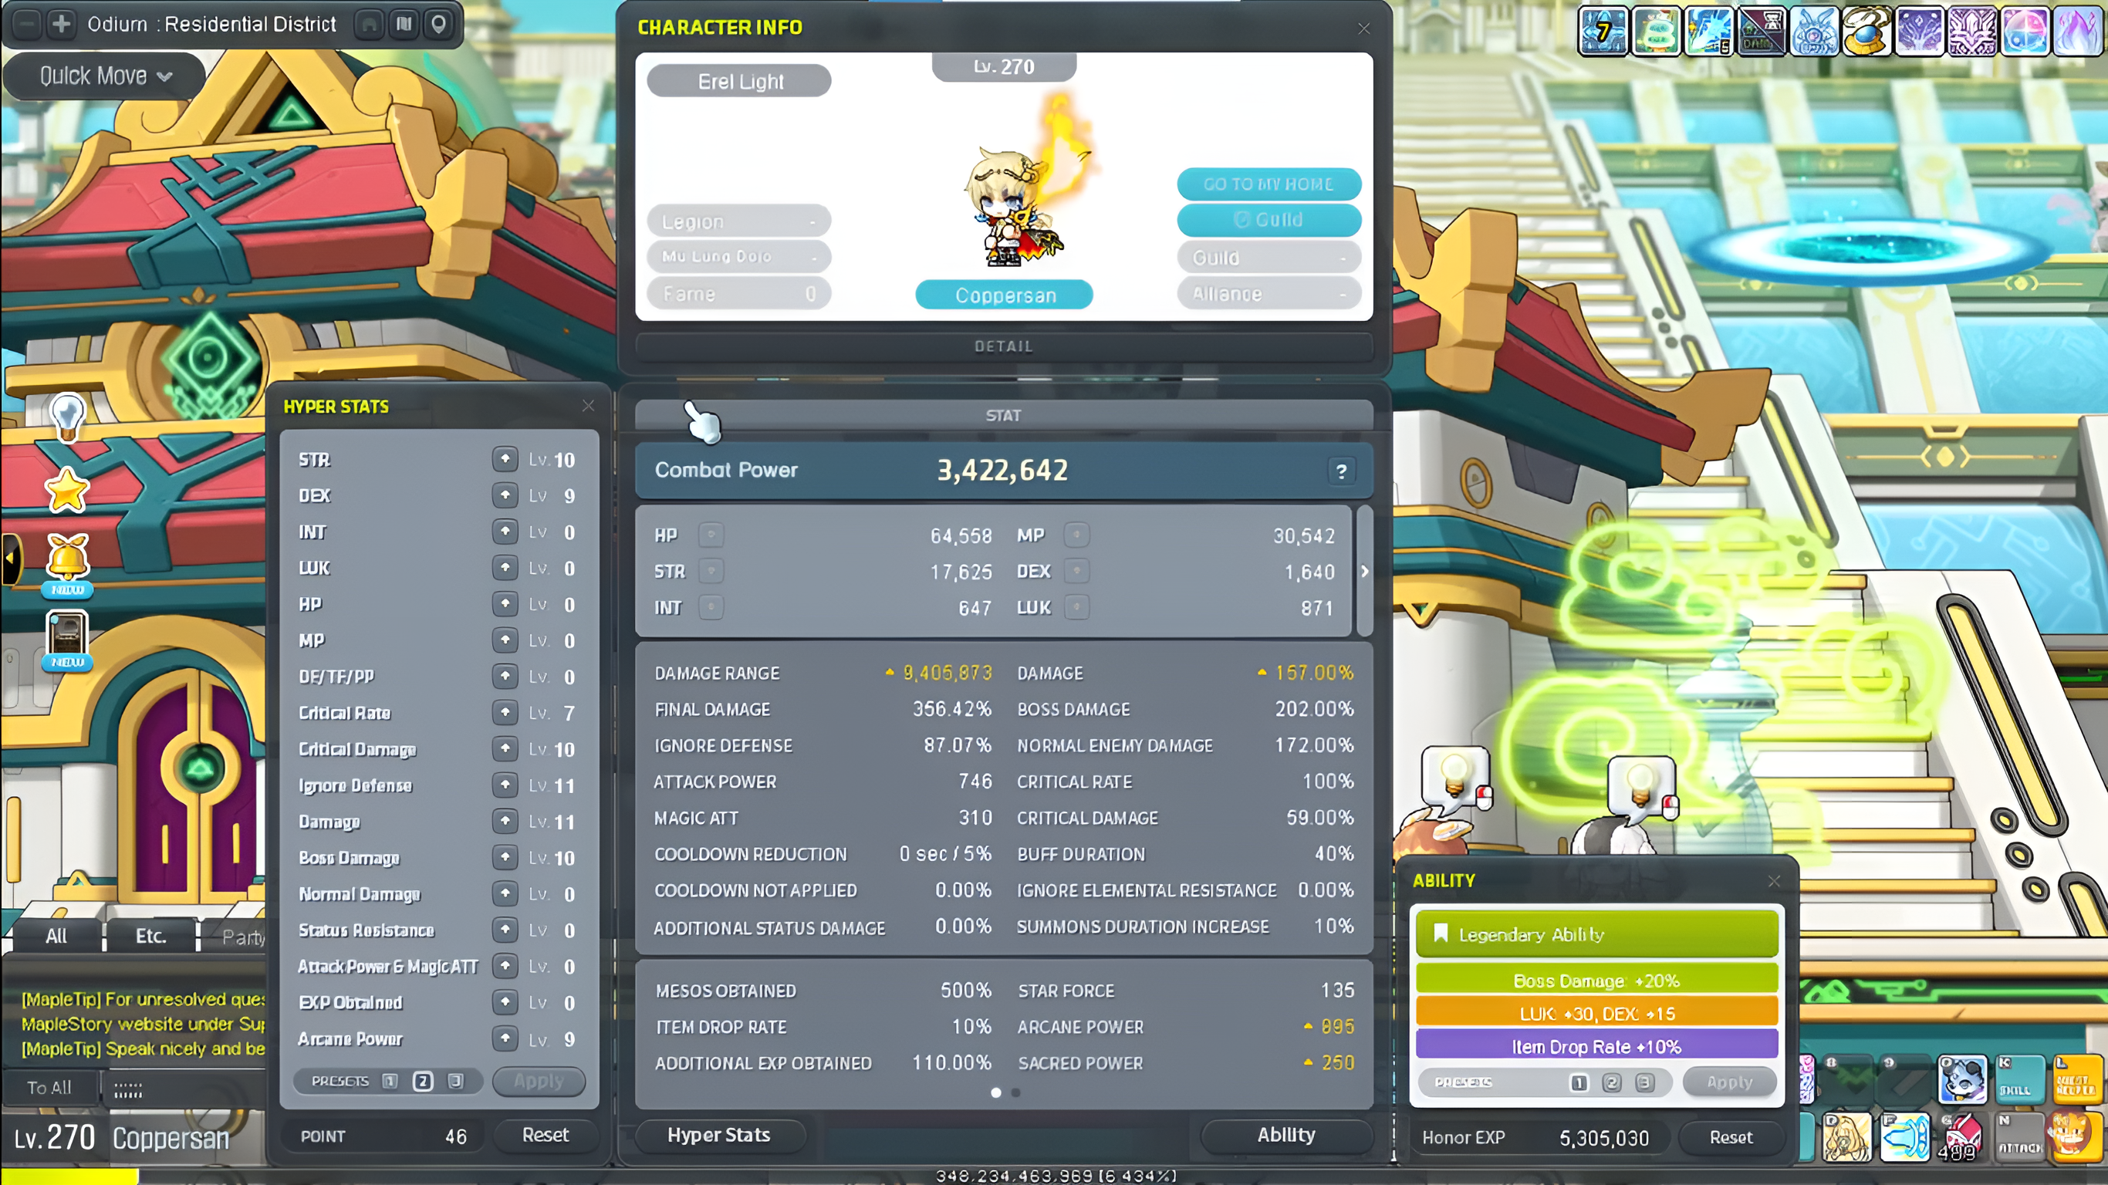Apply the Ability preset
This screenshot has width=2108, height=1185.
click(1729, 1082)
